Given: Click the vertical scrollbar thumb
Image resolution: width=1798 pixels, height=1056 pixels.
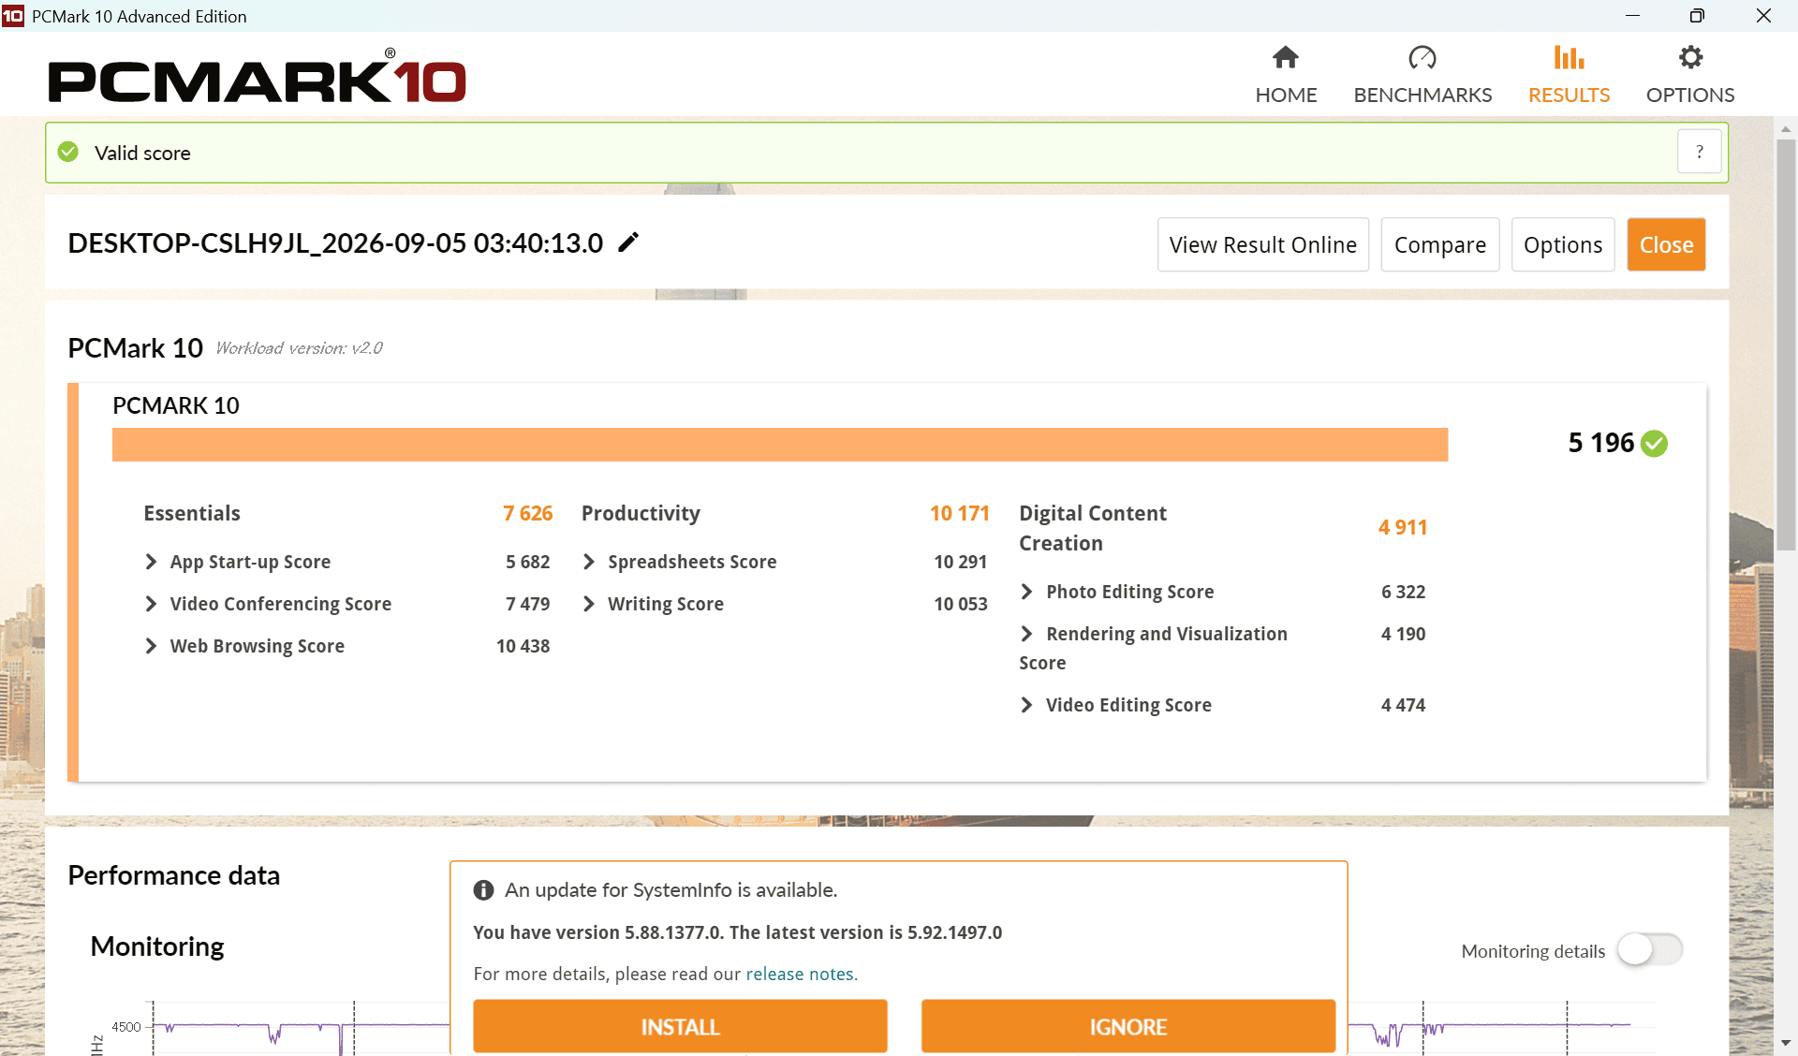Looking at the screenshot, I should coord(1786,345).
